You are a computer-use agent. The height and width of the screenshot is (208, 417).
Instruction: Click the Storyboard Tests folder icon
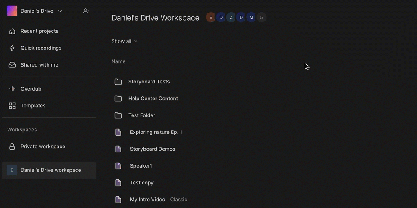pos(118,82)
